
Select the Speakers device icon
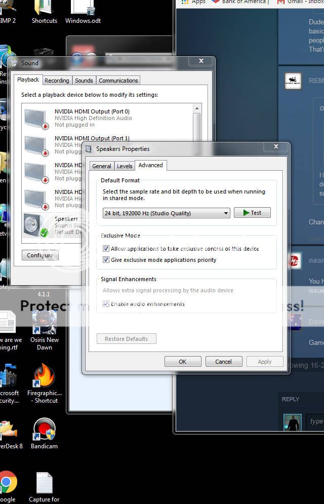pyautogui.click(x=35, y=225)
